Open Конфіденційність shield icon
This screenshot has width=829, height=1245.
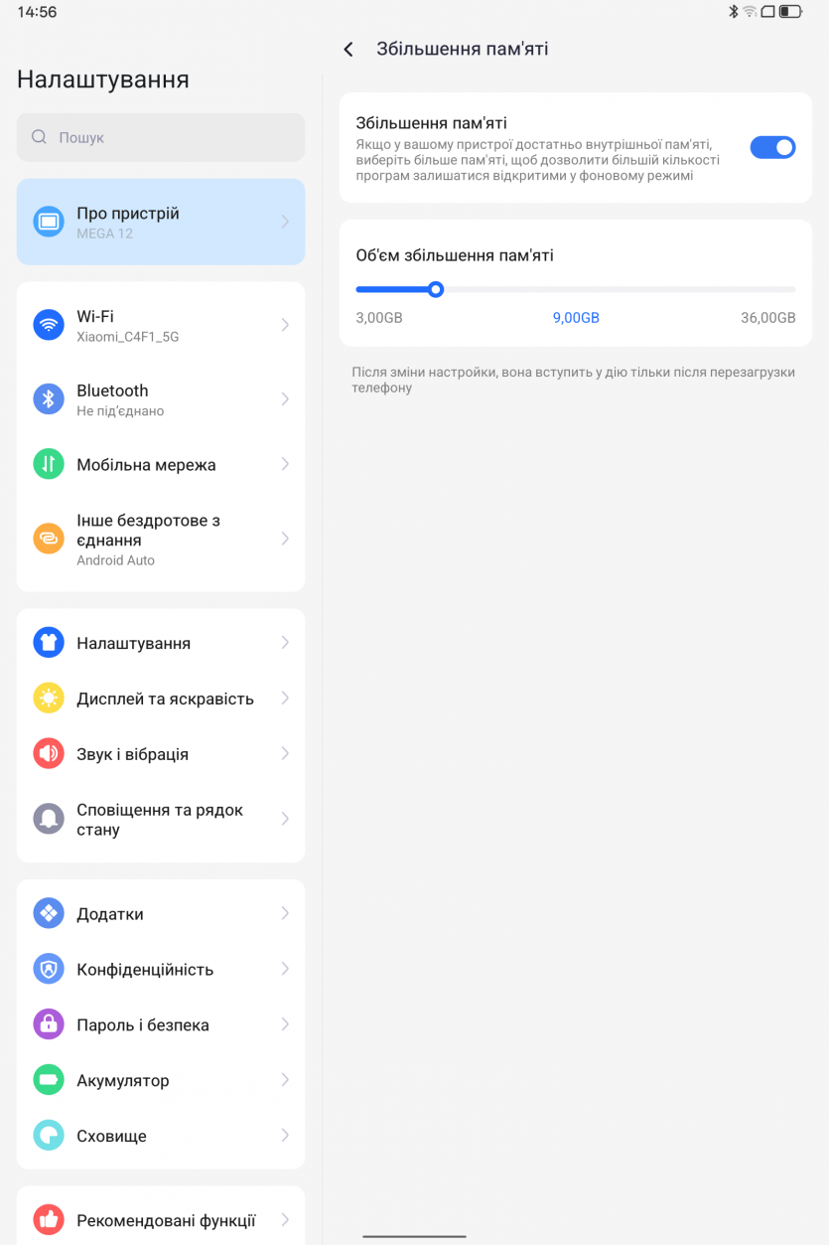(49, 969)
